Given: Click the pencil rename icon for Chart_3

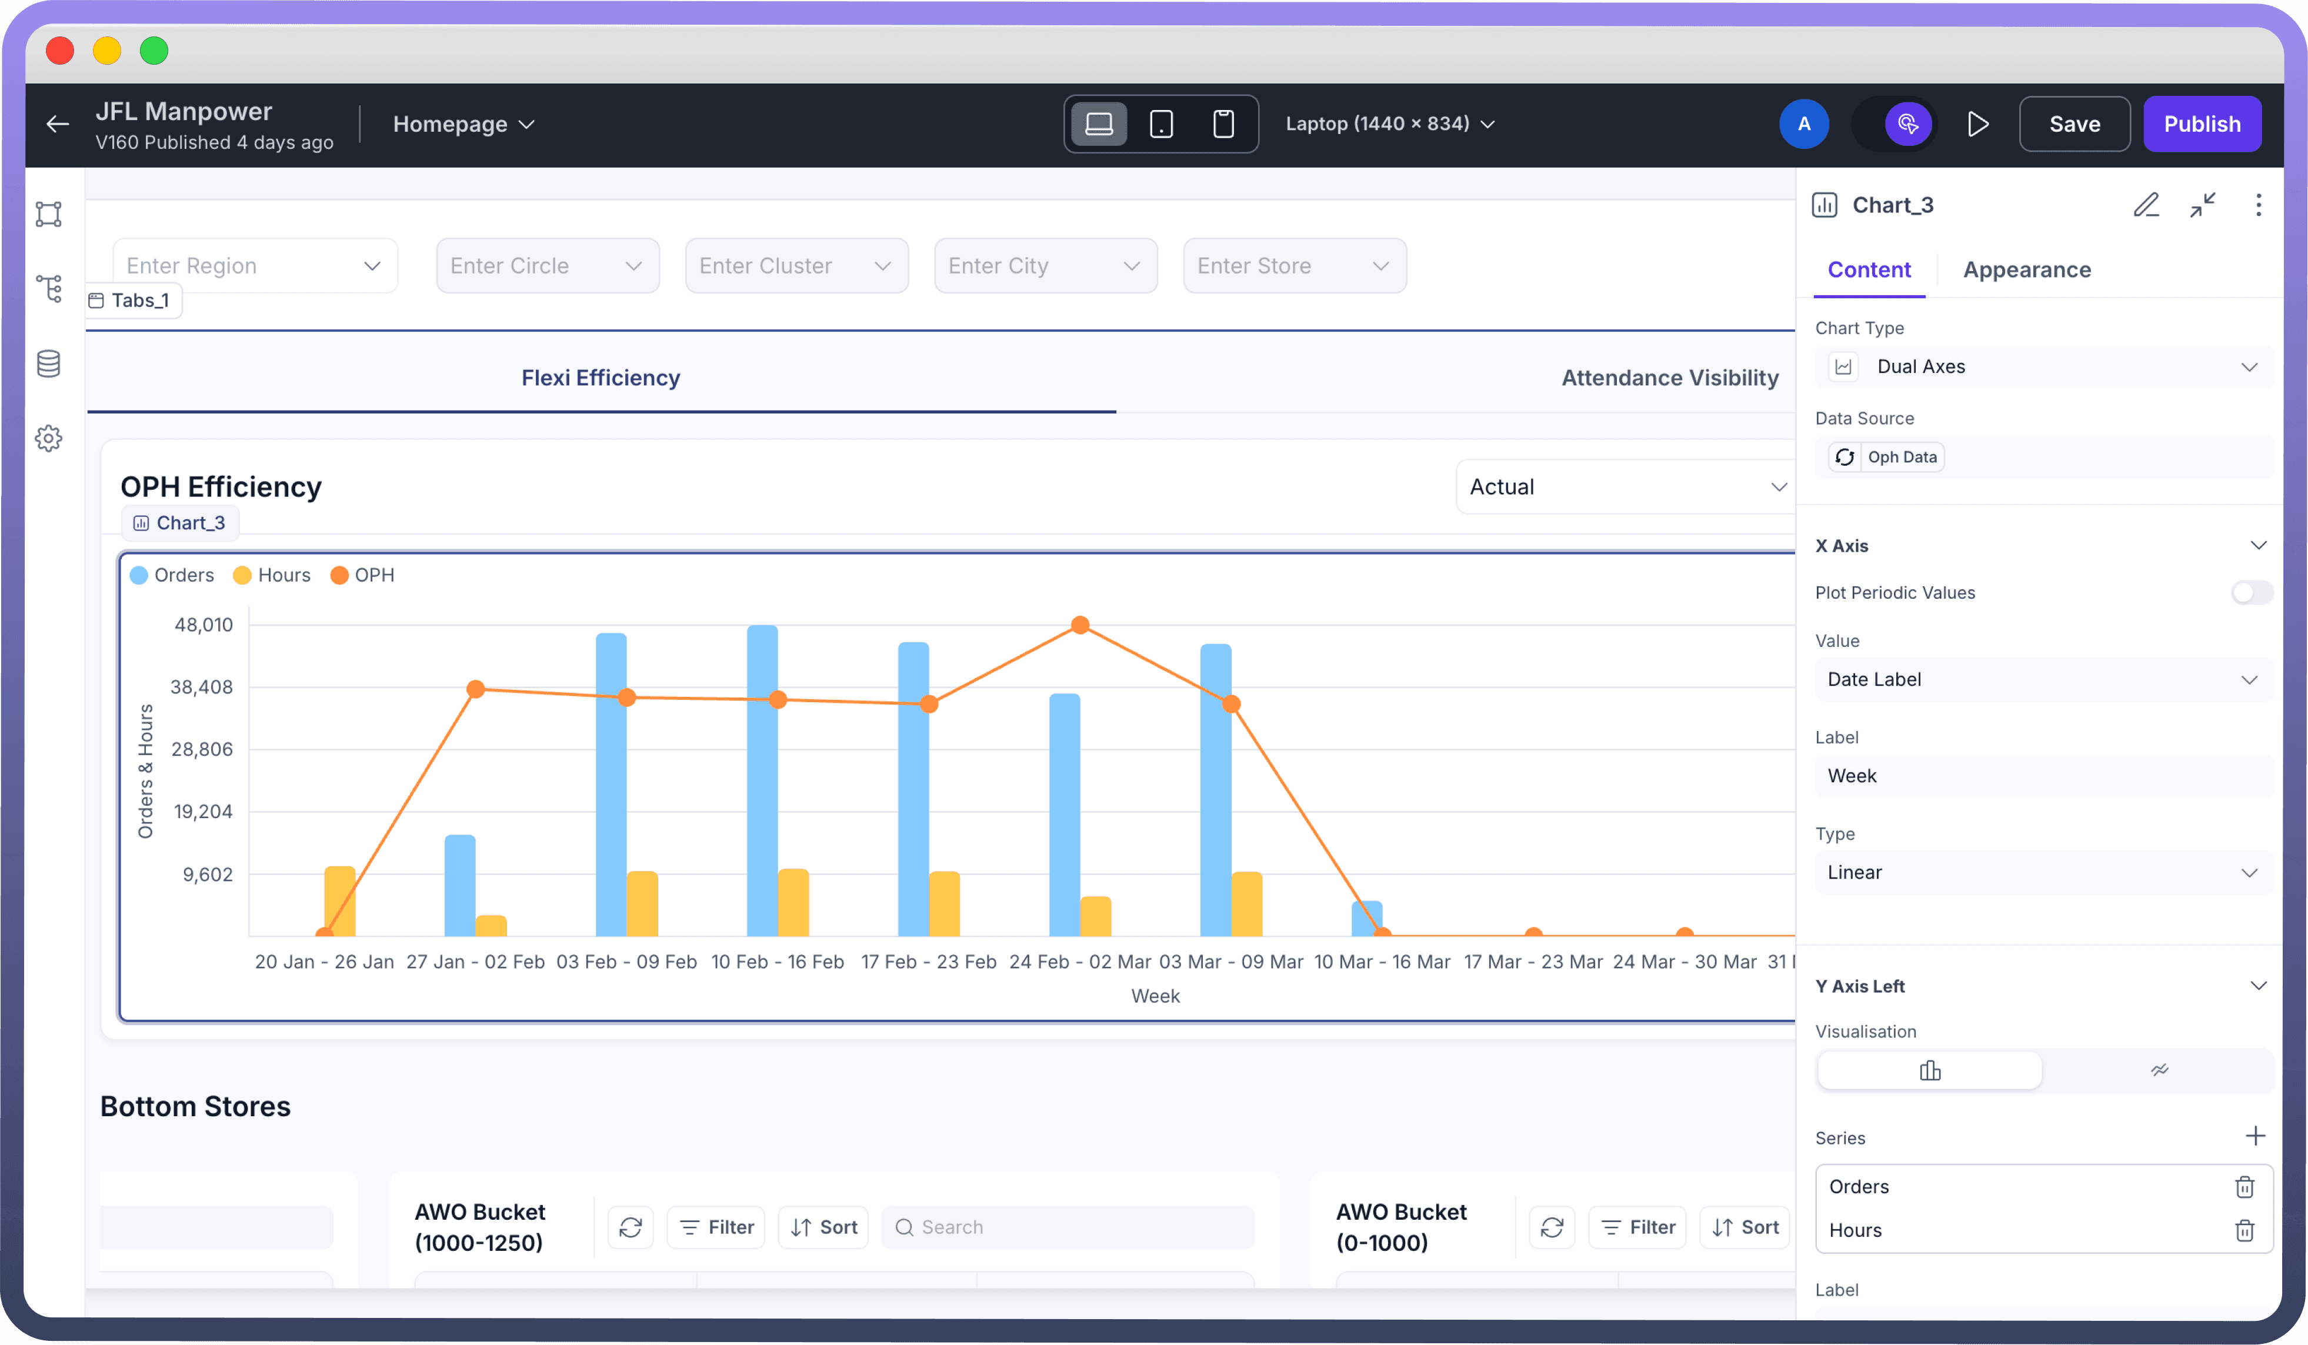Looking at the screenshot, I should coord(2146,204).
